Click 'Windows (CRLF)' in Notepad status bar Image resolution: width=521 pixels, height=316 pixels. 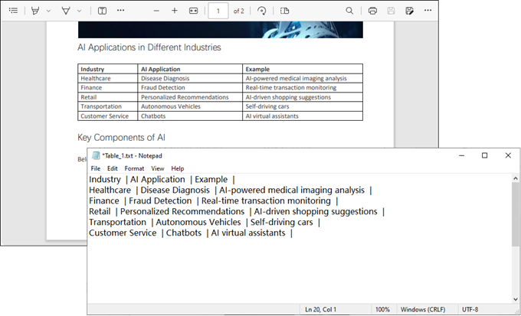[x=423, y=309]
